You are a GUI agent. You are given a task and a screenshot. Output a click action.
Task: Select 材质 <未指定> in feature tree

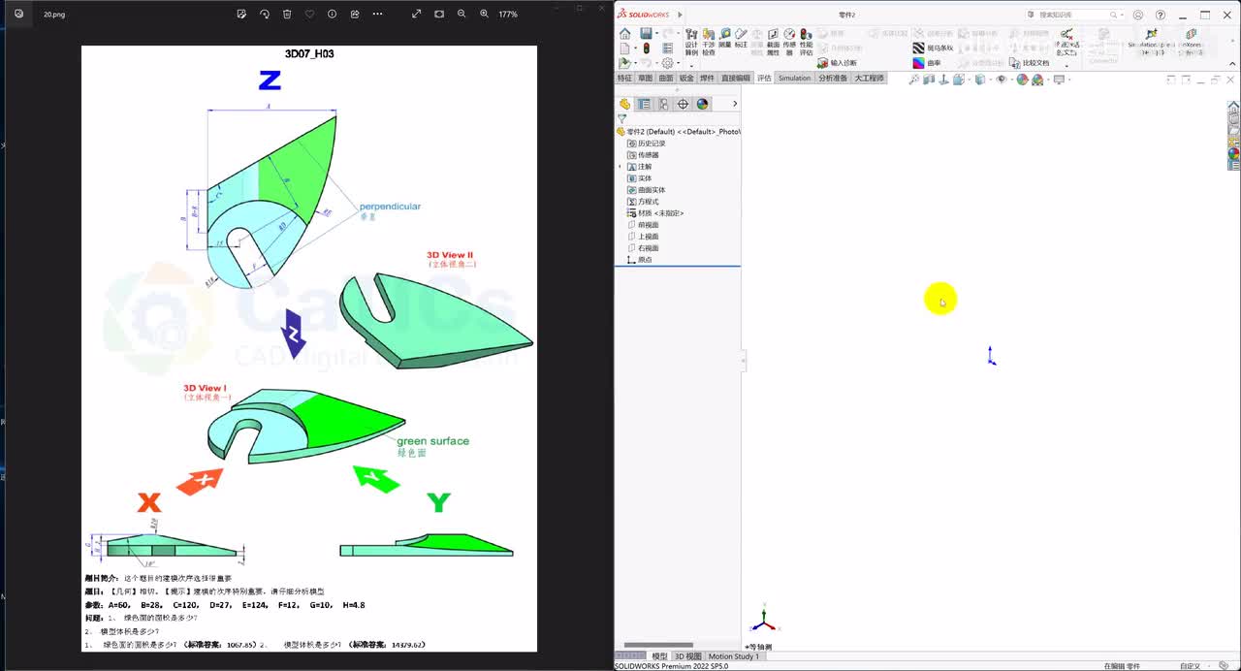pyautogui.click(x=655, y=213)
